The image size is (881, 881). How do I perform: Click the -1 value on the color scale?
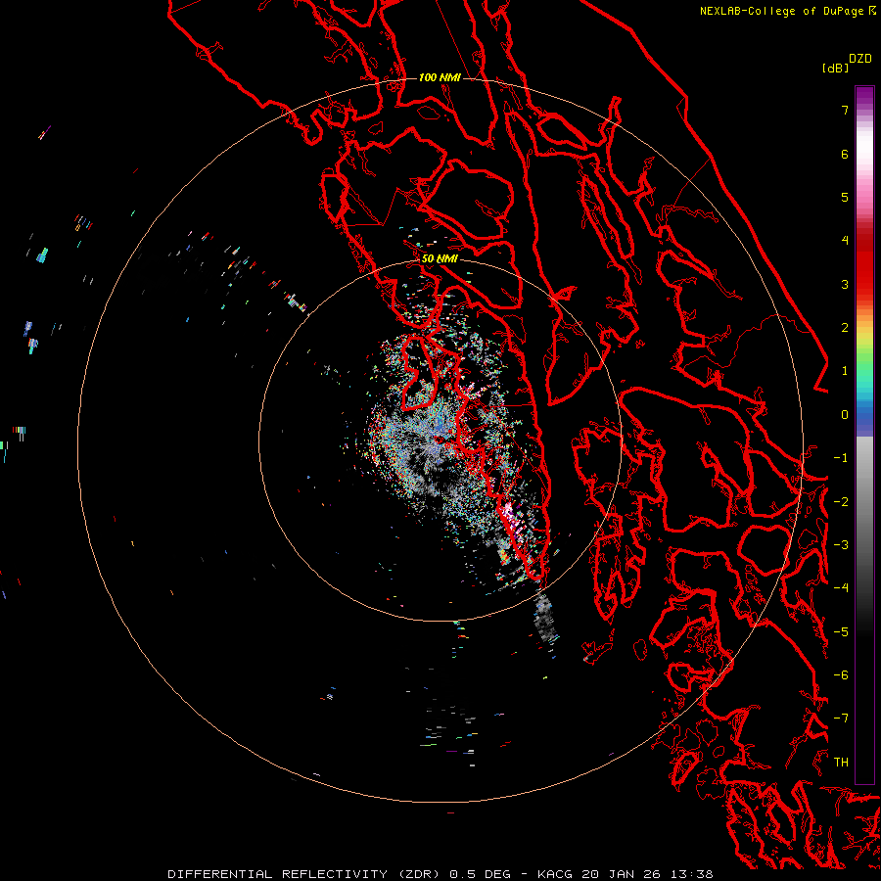(841, 458)
